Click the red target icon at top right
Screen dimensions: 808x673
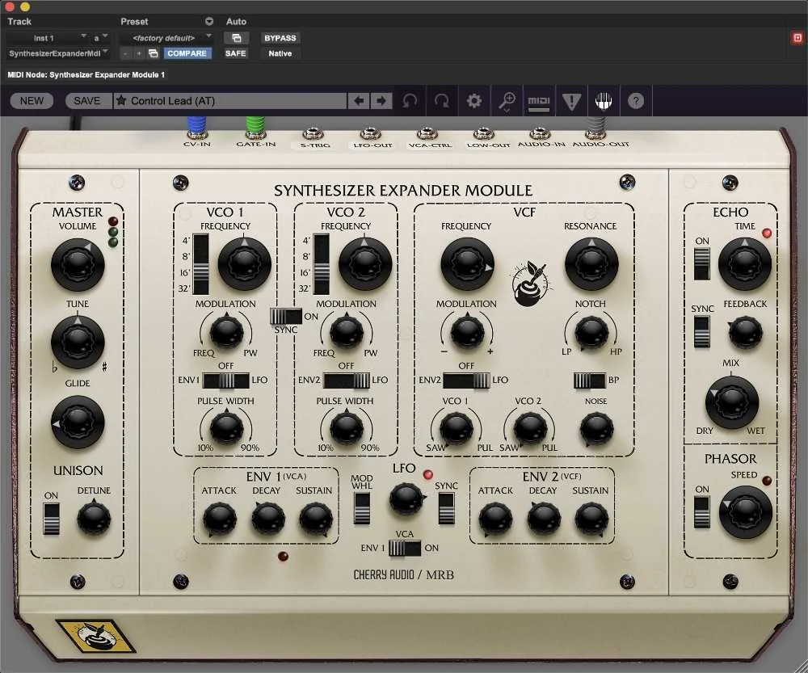point(797,38)
